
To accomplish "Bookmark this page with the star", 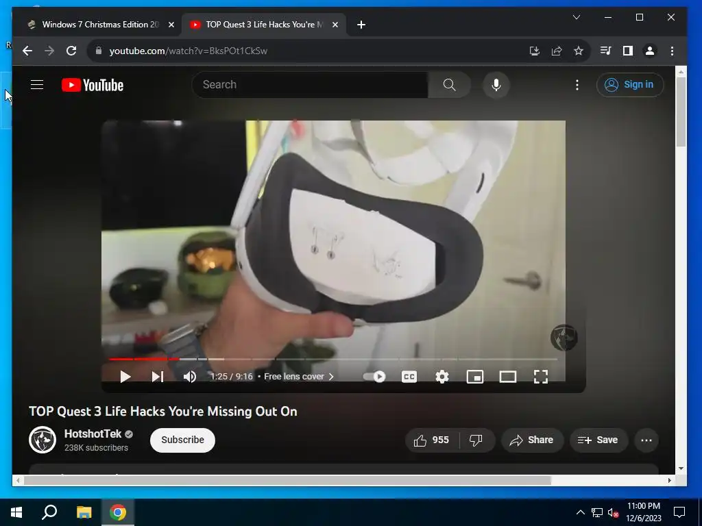I will click(x=579, y=51).
